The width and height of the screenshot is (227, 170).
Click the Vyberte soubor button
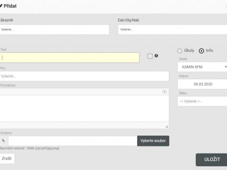(x=153, y=141)
